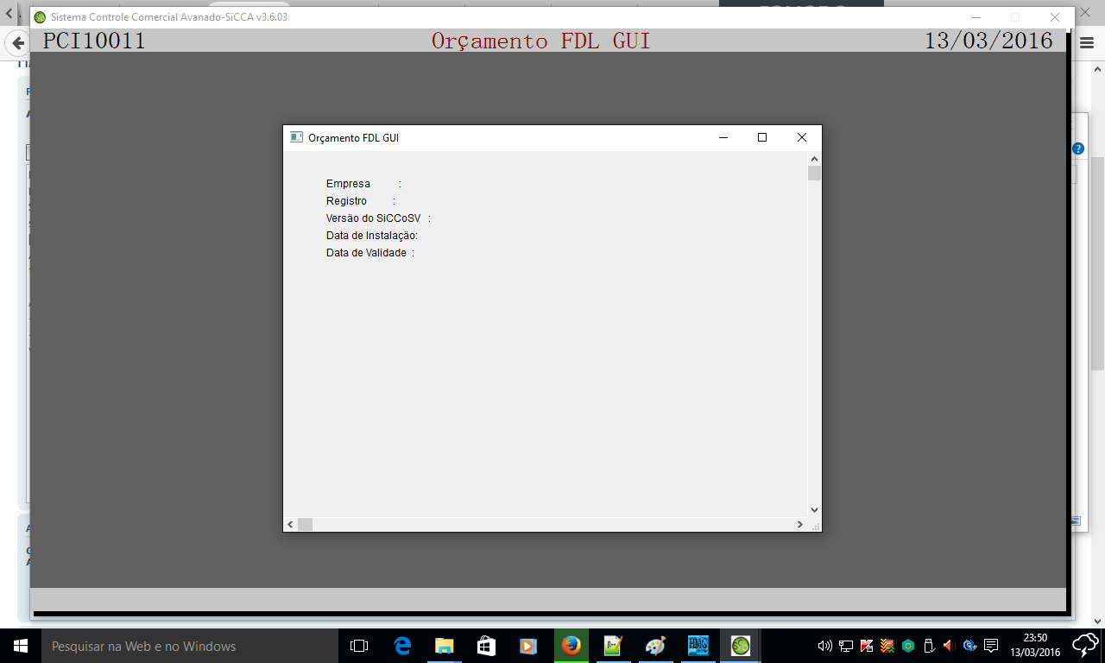Click the dialog vertical scrollbar thumb

[814, 174]
